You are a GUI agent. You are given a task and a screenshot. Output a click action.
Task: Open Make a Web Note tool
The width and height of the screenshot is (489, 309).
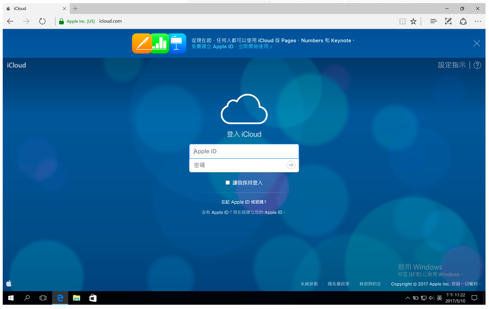coord(448,21)
